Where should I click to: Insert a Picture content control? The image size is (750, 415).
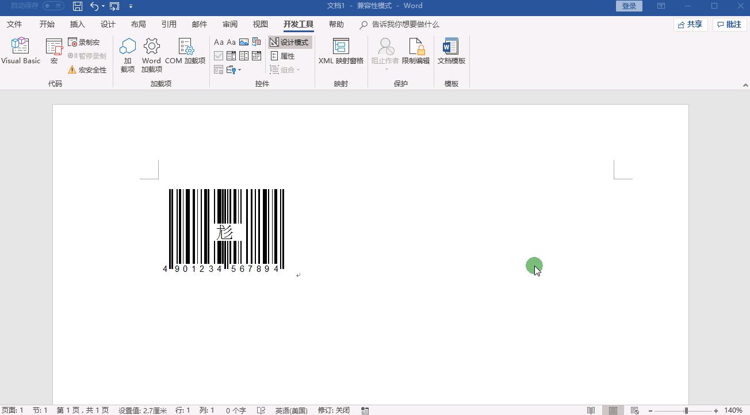pyautogui.click(x=244, y=41)
